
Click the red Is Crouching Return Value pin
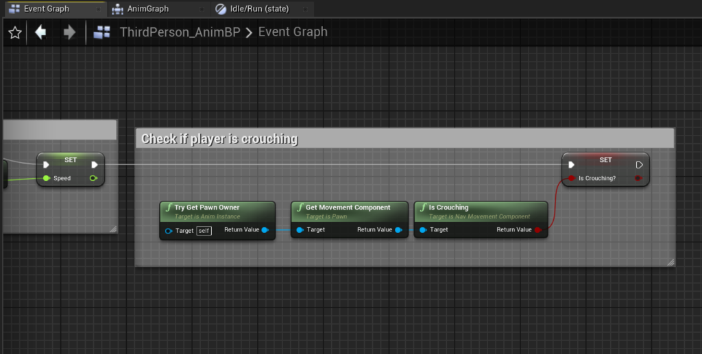537,230
